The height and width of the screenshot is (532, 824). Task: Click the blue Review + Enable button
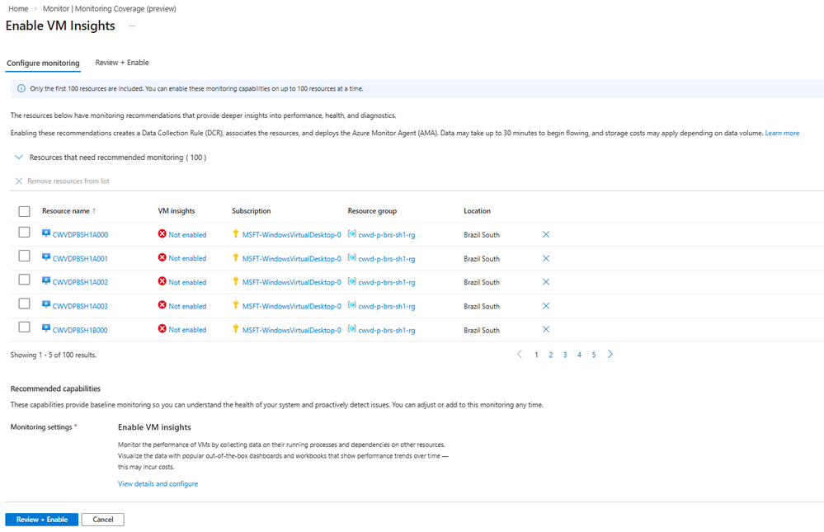pyautogui.click(x=41, y=520)
